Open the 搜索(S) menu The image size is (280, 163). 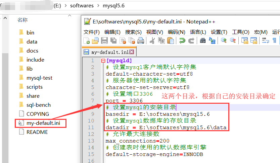tap(133, 32)
